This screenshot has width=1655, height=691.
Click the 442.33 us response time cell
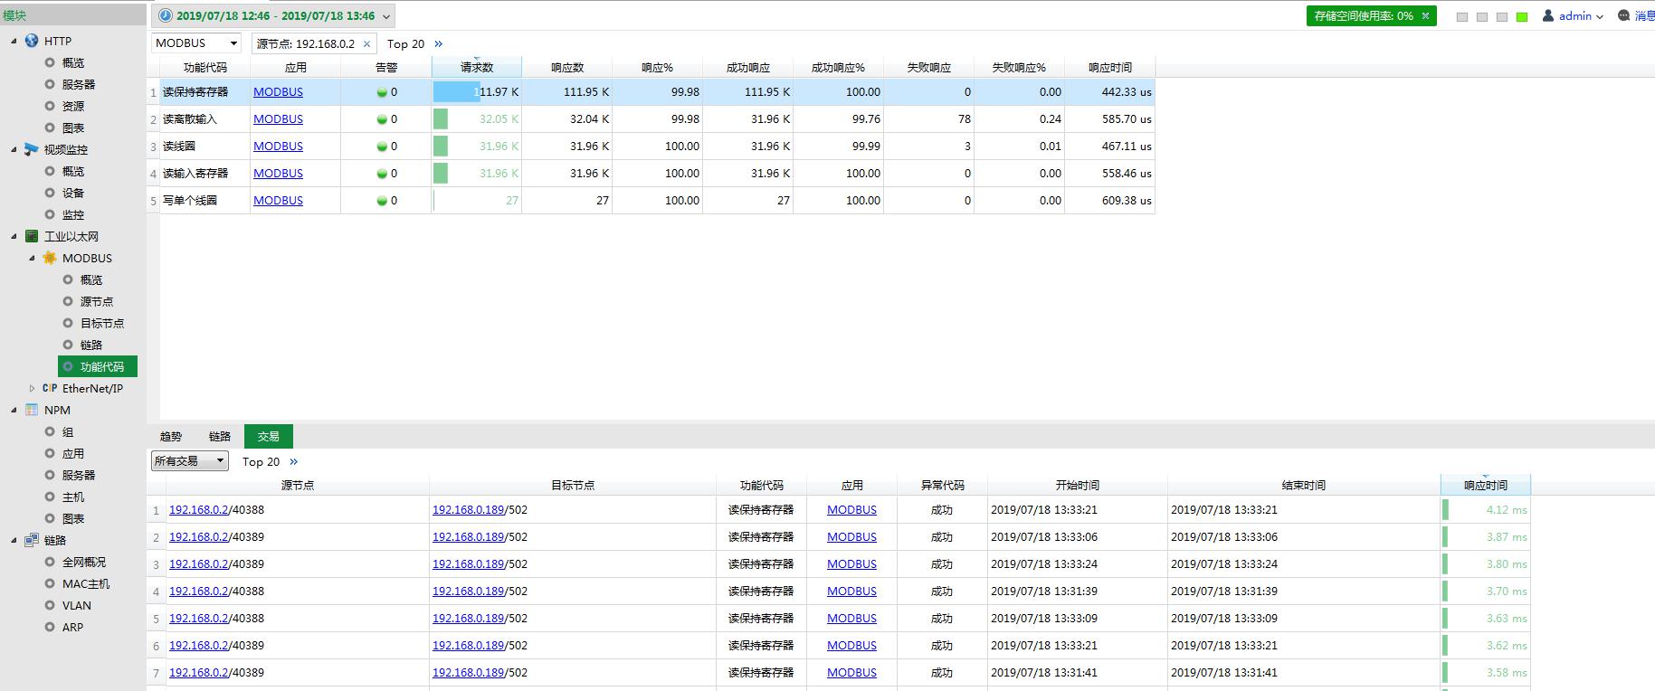point(1110,91)
